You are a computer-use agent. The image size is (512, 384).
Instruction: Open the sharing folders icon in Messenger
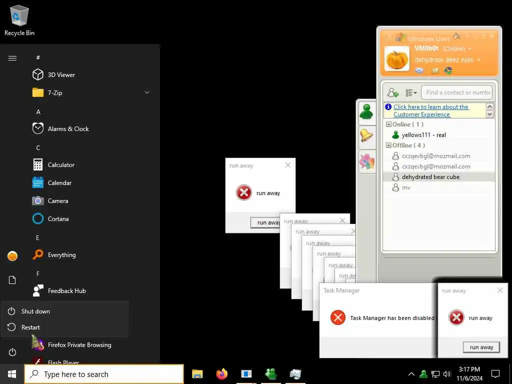[434, 70]
